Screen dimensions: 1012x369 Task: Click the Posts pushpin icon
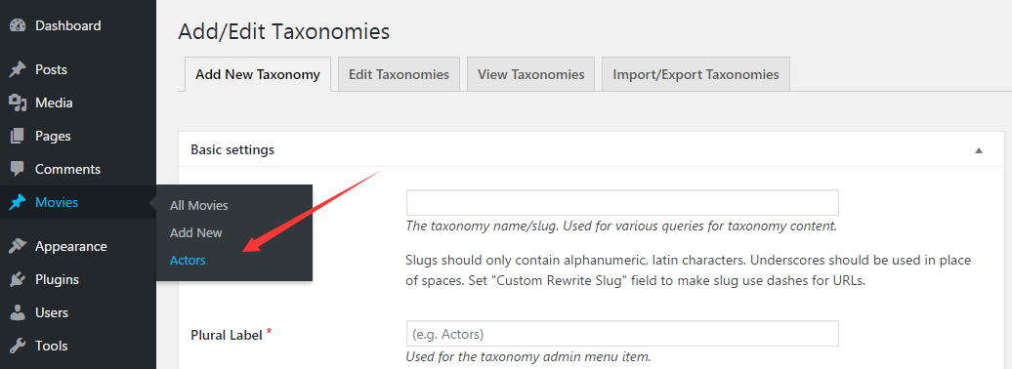tap(18, 69)
